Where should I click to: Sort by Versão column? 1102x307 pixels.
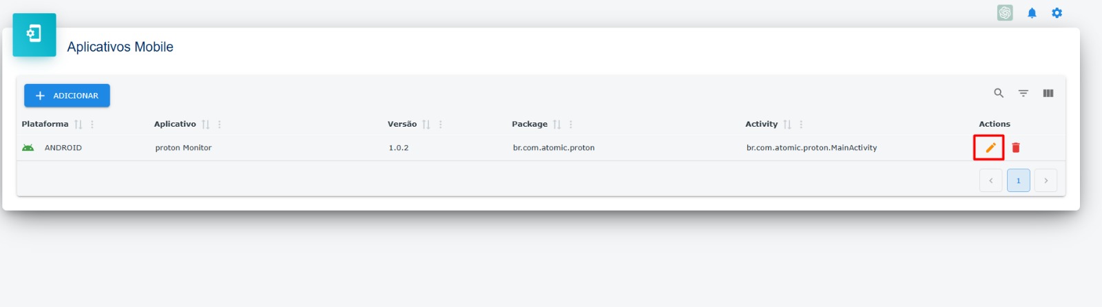point(426,125)
